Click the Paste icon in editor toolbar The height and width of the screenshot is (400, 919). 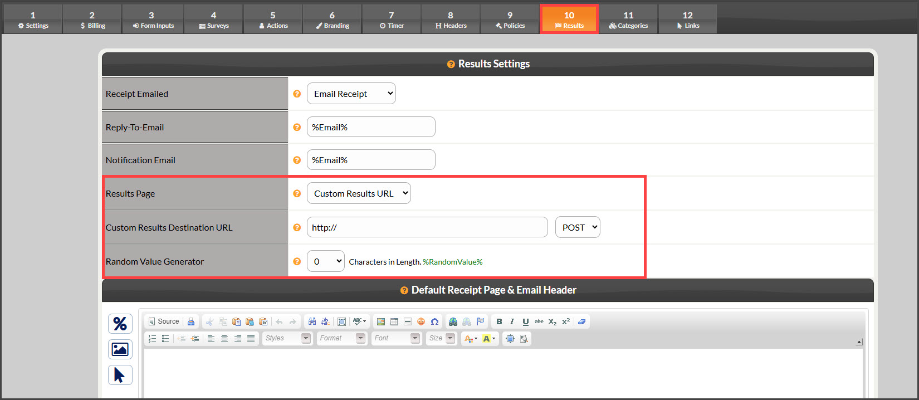point(237,321)
